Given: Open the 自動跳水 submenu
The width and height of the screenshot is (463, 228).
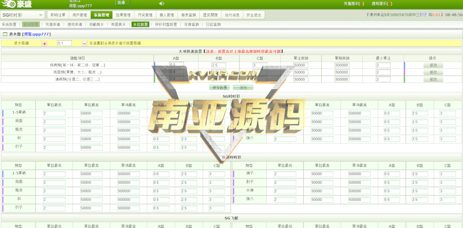Looking at the screenshot, I should pos(97,24).
